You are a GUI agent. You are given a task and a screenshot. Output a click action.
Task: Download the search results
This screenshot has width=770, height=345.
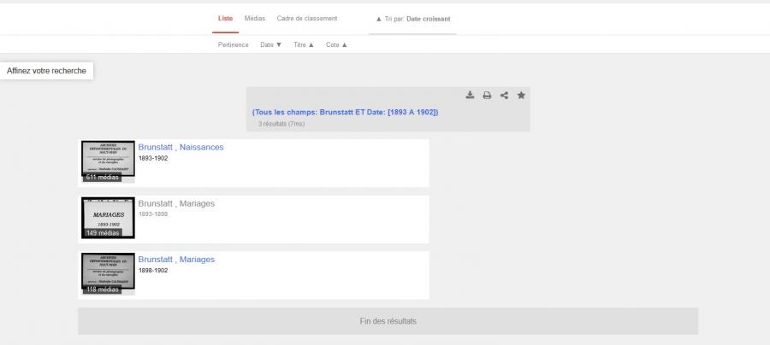coord(470,95)
